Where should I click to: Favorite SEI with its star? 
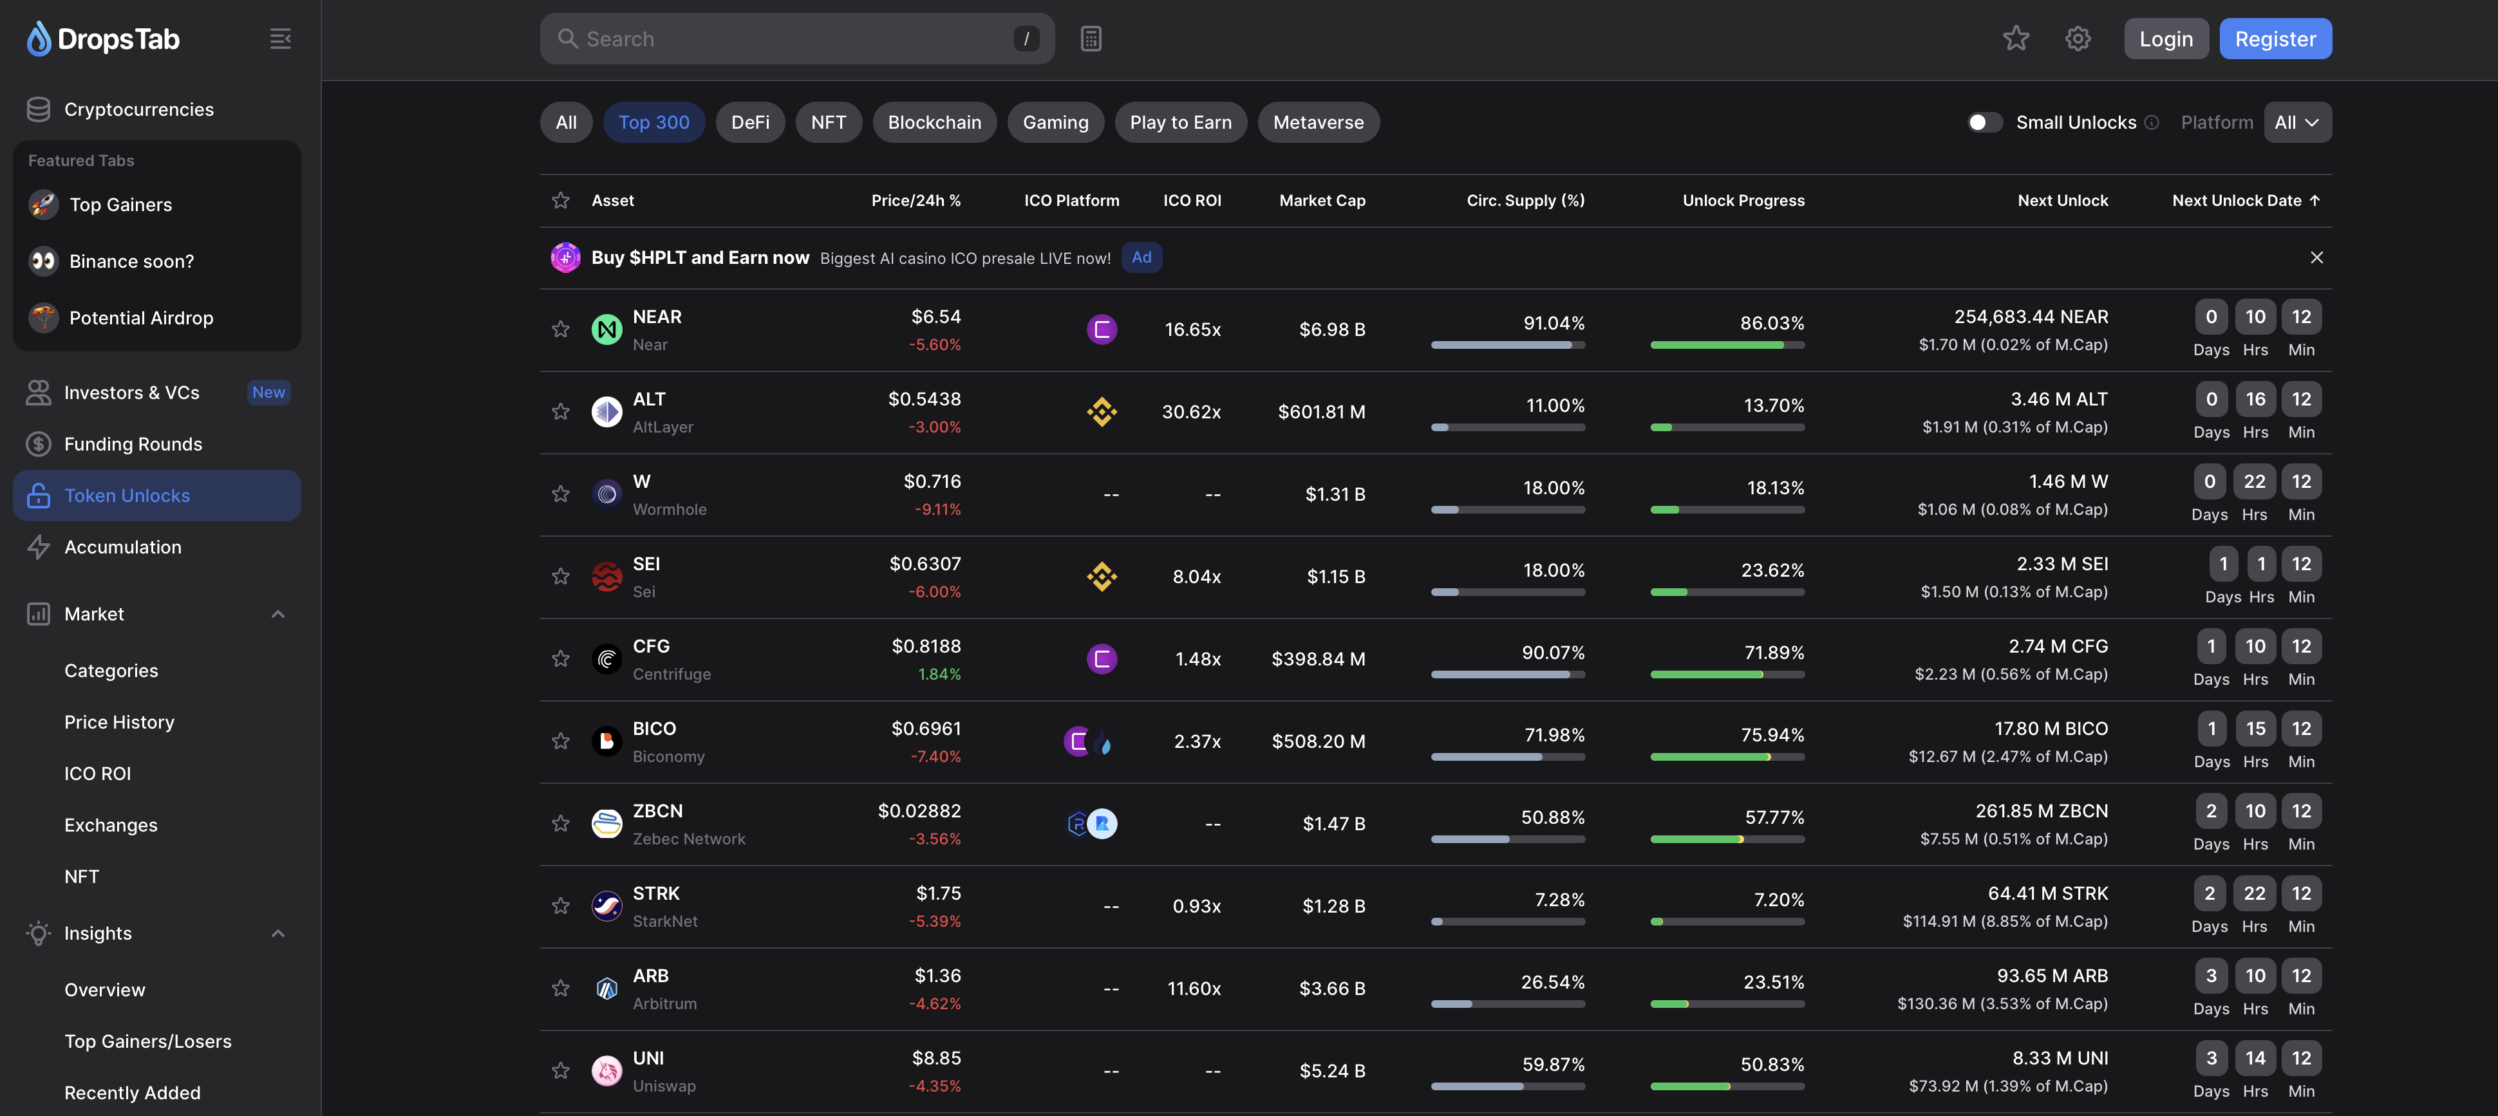click(561, 577)
